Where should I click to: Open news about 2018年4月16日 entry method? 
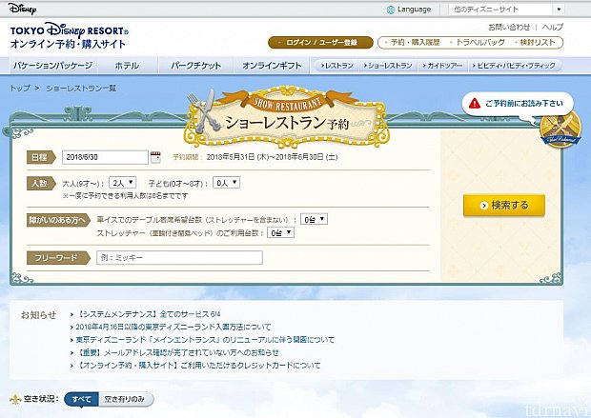click(173, 327)
